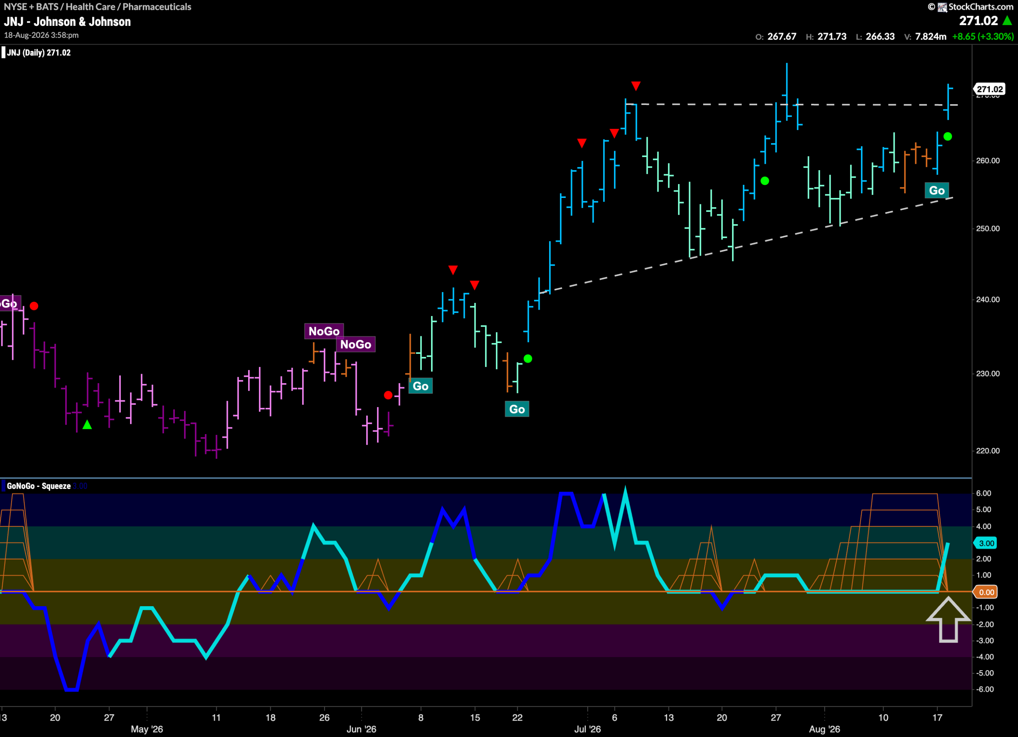
Task: Click the red down-triangle near July 6
Action: (614, 133)
